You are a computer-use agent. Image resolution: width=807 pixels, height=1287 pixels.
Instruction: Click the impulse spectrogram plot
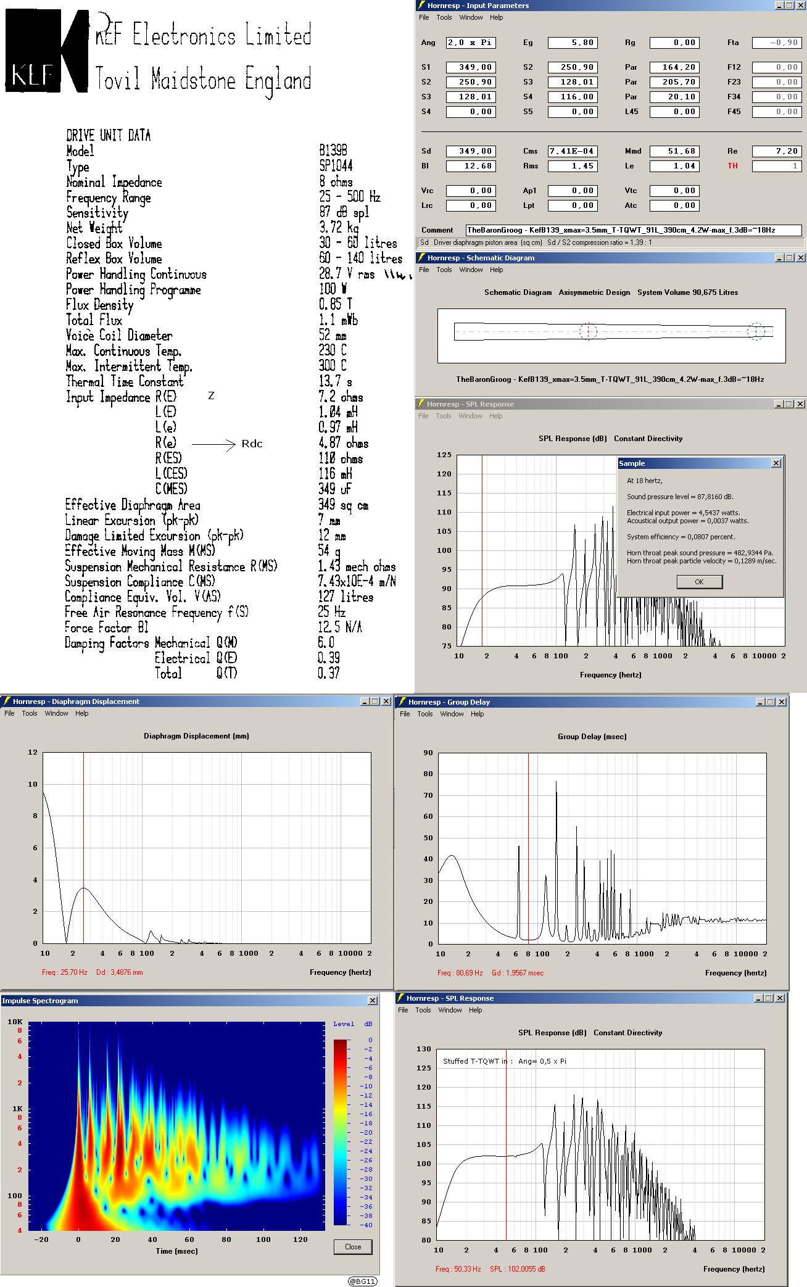(176, 1126)
